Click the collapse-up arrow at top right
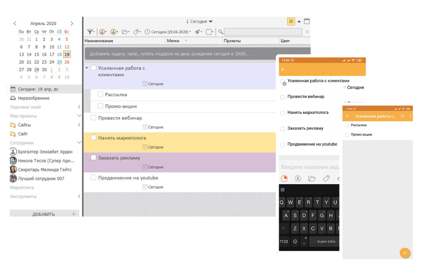Viewport: 427px width, 280px height. 299,21
